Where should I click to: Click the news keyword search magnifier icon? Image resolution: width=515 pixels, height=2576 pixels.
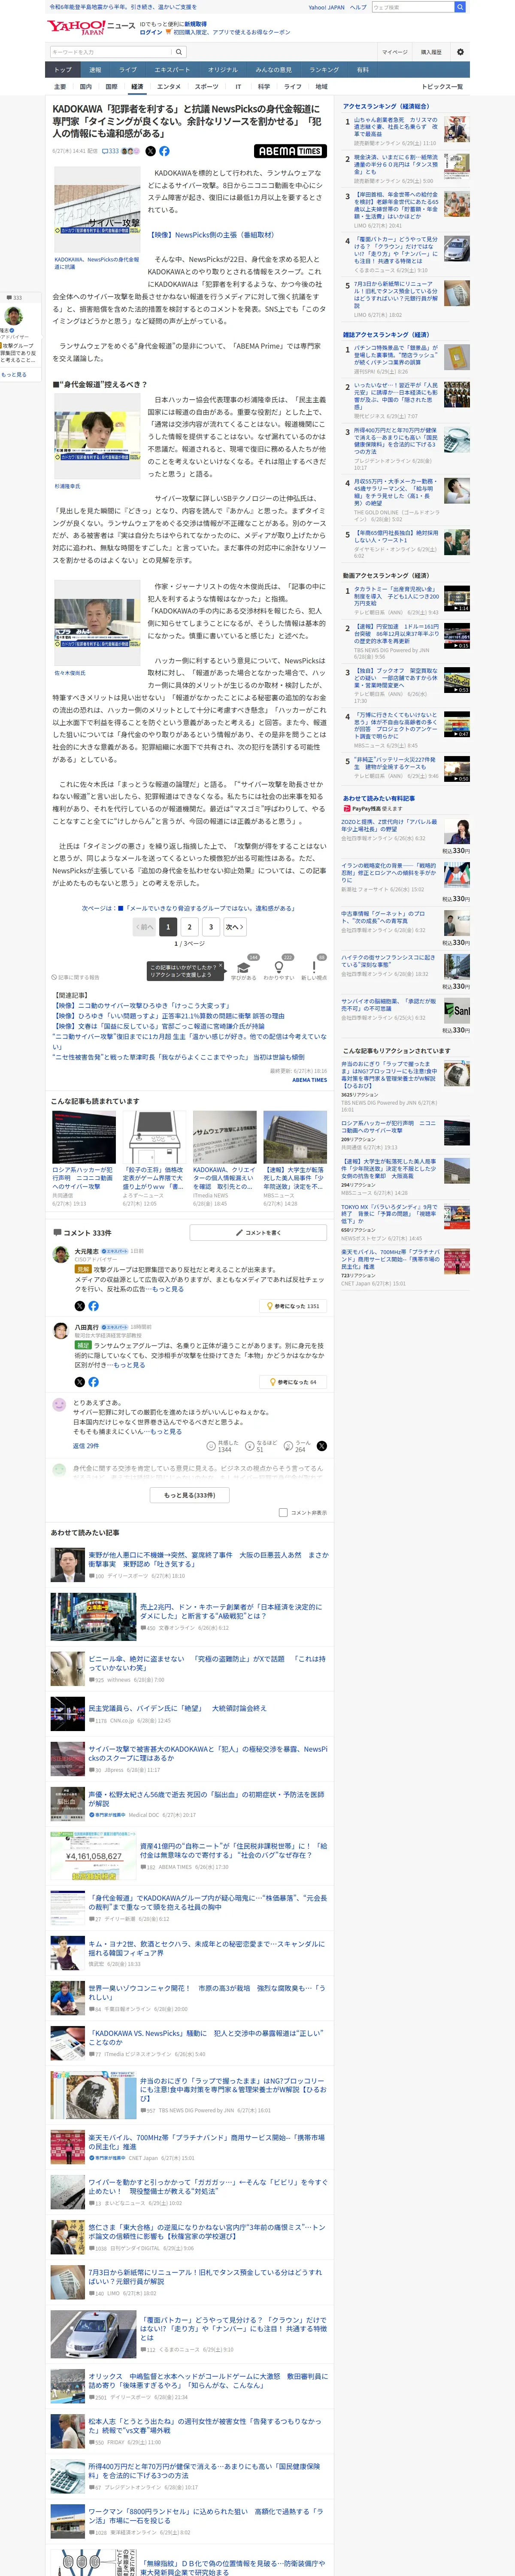tap(179, 52)
